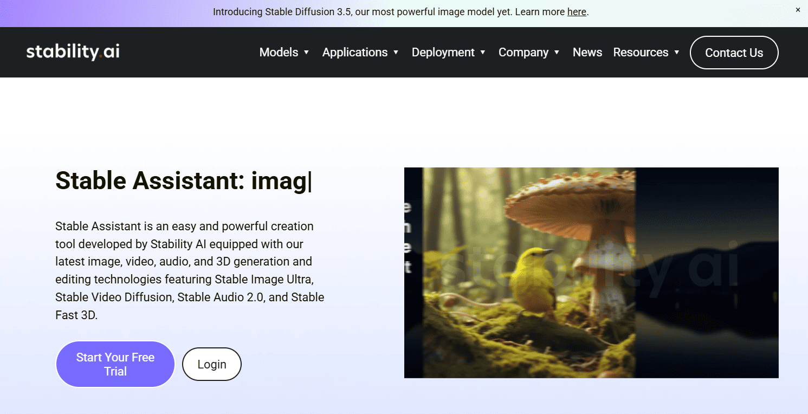Expand the arrow next to Resources
The image size is (808, 414).
(x=677, y=53)
